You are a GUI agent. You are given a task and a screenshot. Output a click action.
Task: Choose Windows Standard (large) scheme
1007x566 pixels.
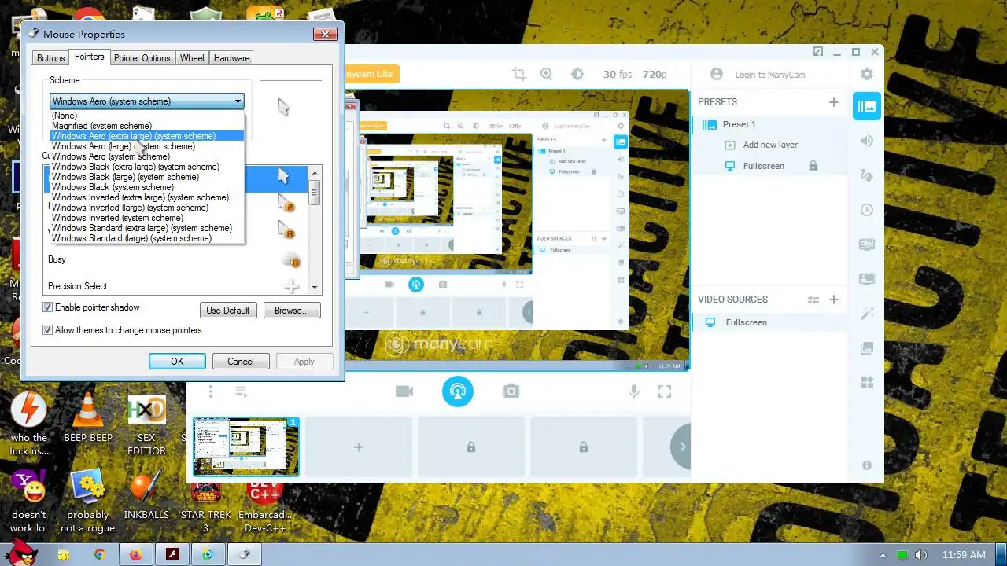point(148,238)
